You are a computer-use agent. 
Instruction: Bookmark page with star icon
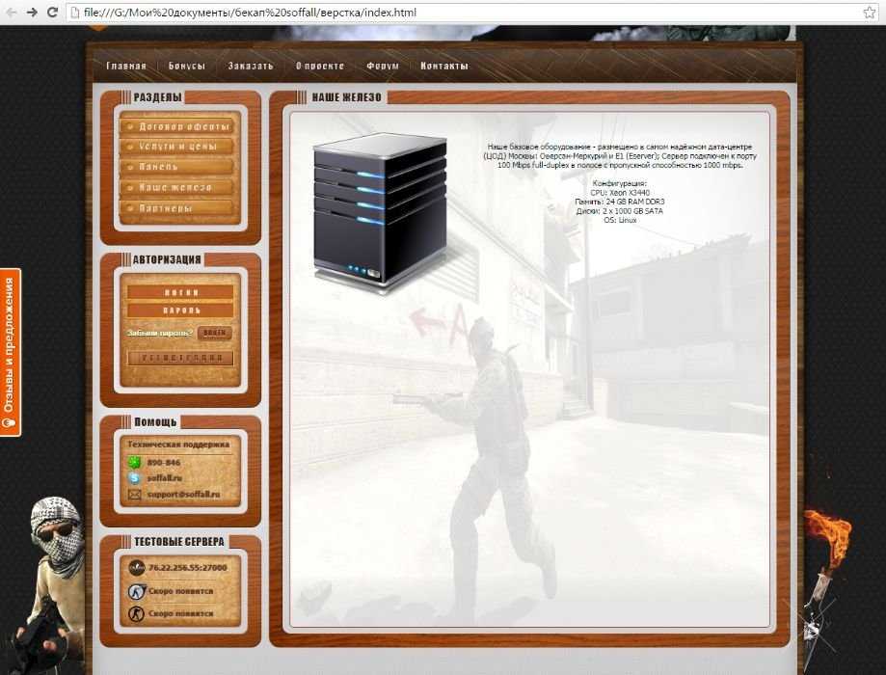coord(870,12)
